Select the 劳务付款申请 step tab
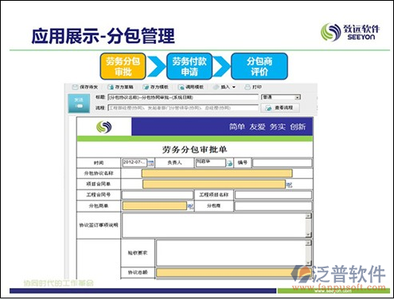The height and width of the screenshot is (300, 394). click(x=189, y=66)
